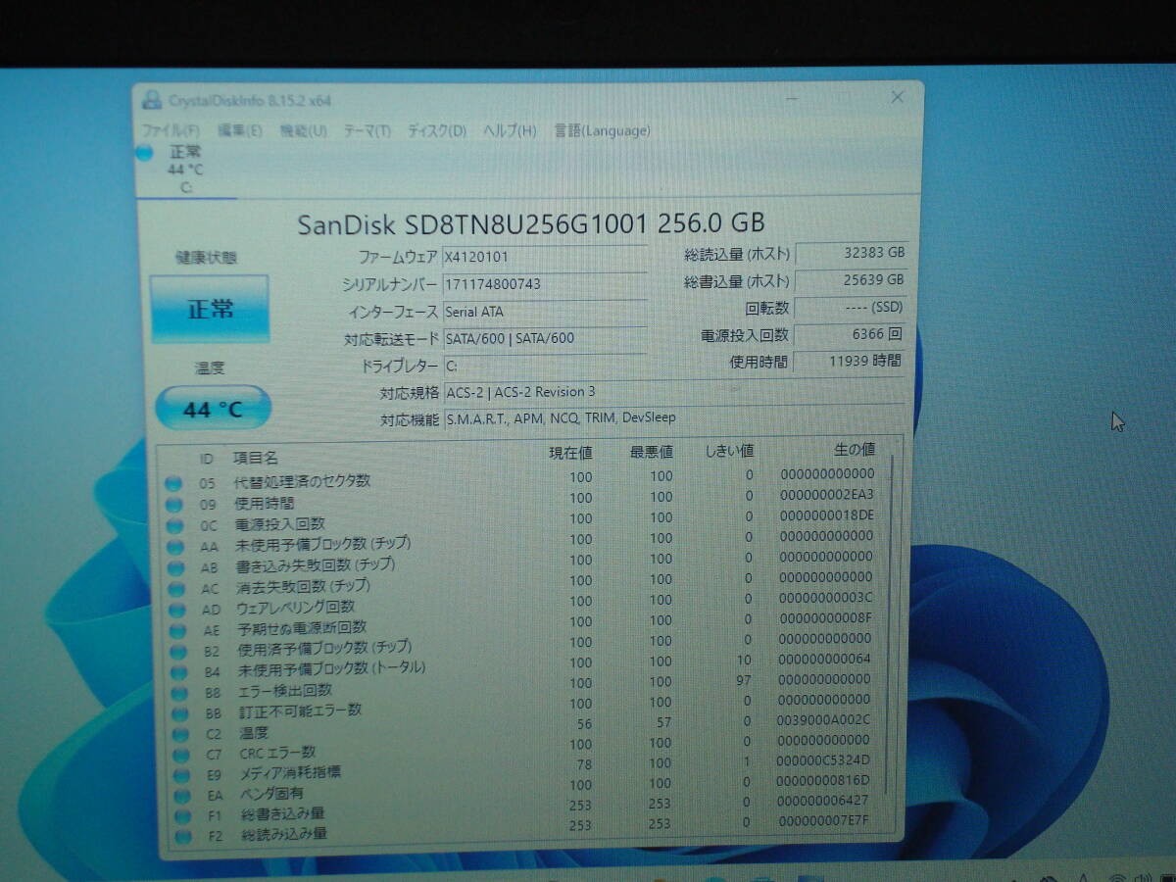Click the features field S.M.A.R.T., APM, NCQ, TRIM, DevSleep
The height and width of the screenshot is (882, 1176).
click(672, 418)
